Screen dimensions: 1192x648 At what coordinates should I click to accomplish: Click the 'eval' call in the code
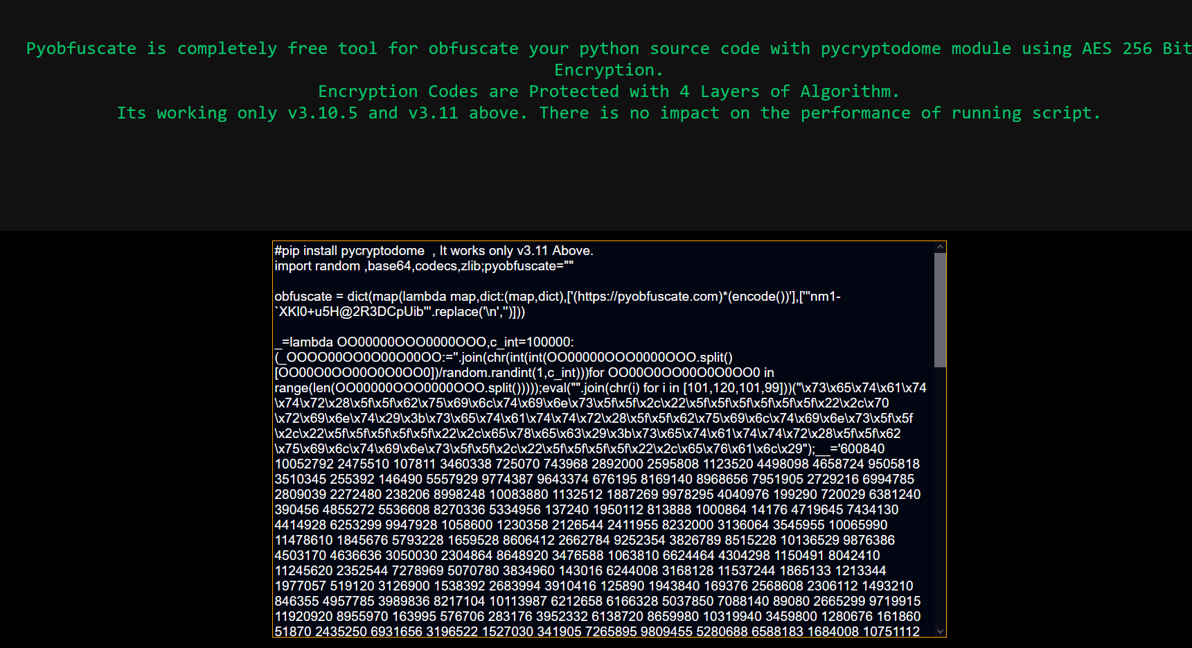(x=553, y=388)
